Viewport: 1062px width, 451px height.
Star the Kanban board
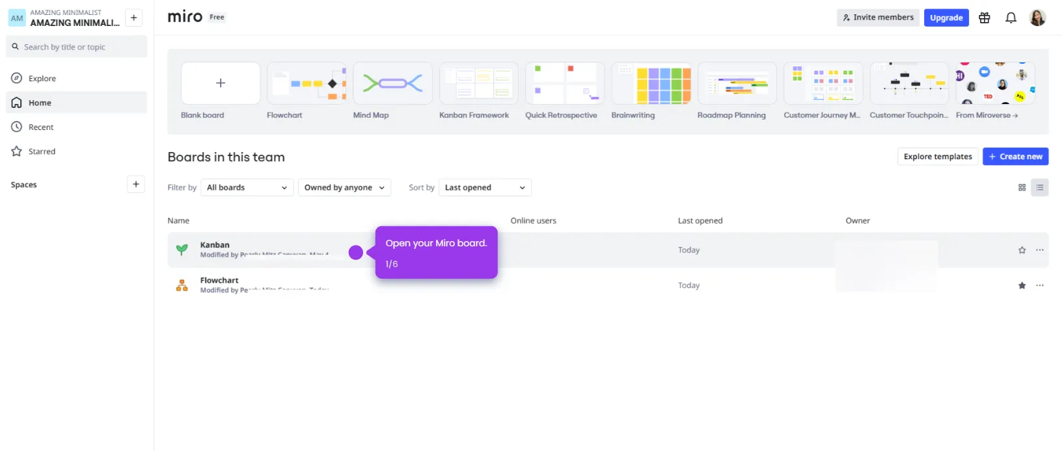click(1022, 250)
